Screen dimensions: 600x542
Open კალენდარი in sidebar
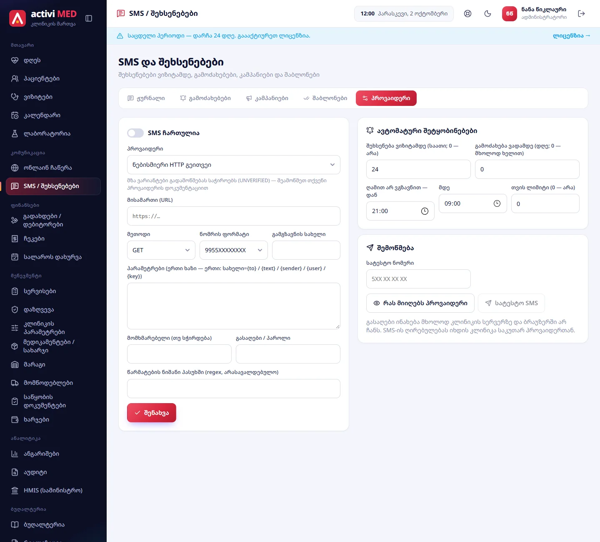(53, 115)
